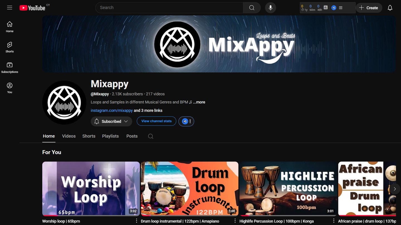The width and height of the screenshot is (401, 225).
Task: Click the 217 videos count
Action: coord(155,94)
